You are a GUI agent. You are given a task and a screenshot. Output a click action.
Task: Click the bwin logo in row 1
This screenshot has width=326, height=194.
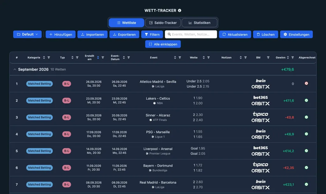coord(260,81)
